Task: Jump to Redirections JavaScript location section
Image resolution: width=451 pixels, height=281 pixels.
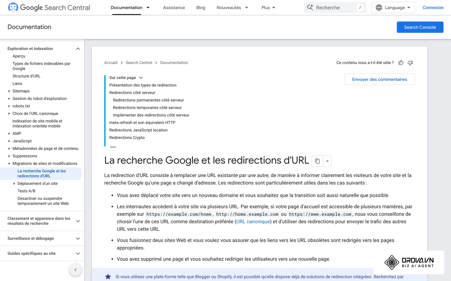Action: click(138, 130)
